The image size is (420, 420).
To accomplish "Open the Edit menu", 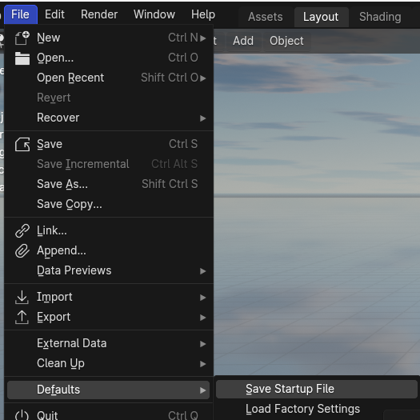I will (54, 14).
